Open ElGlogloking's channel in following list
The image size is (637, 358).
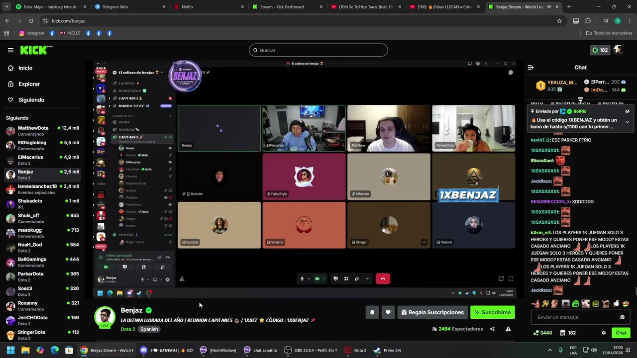42,145
